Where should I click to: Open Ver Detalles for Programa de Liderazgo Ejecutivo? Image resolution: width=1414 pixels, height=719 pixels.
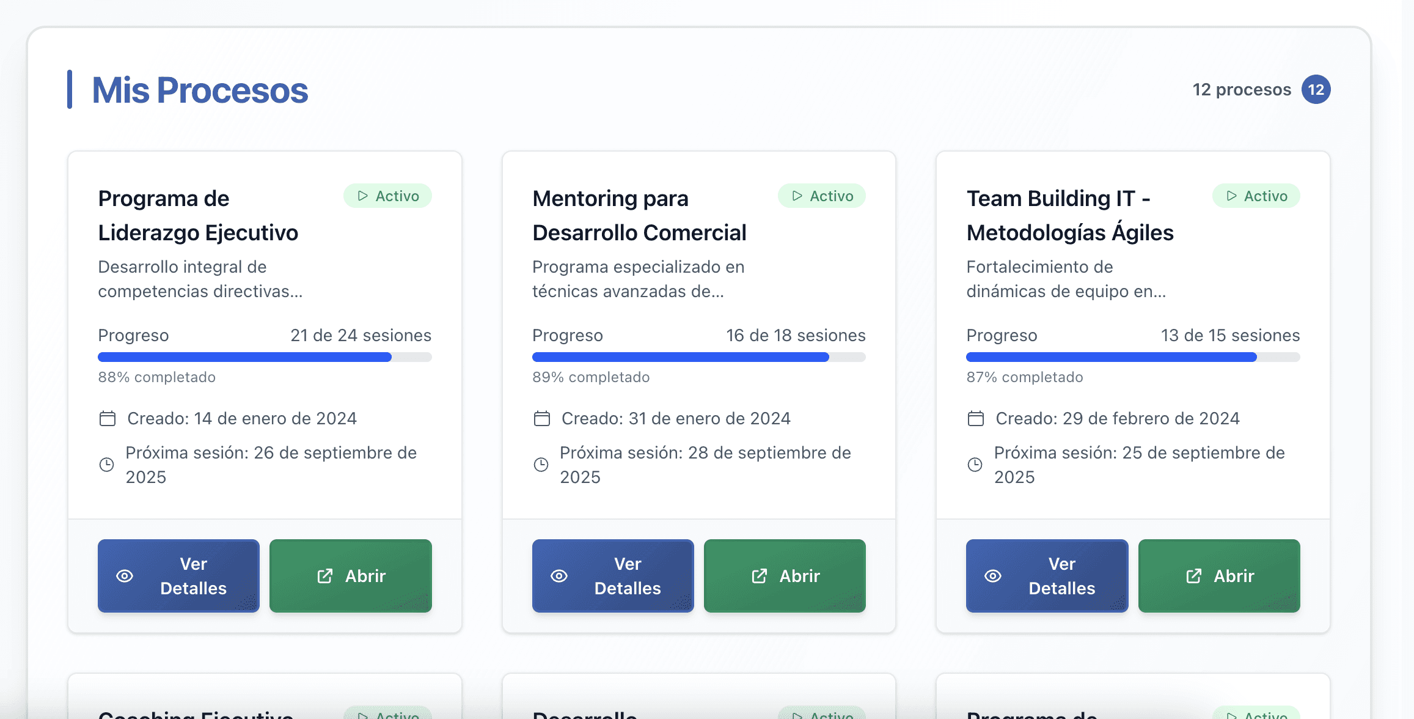point(178,576)
